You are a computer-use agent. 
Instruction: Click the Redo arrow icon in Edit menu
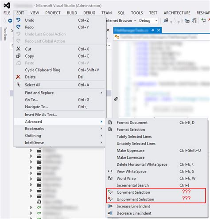pos(18,27)
